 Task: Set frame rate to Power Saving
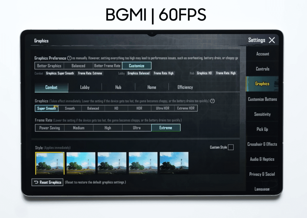tap(49, 128)
